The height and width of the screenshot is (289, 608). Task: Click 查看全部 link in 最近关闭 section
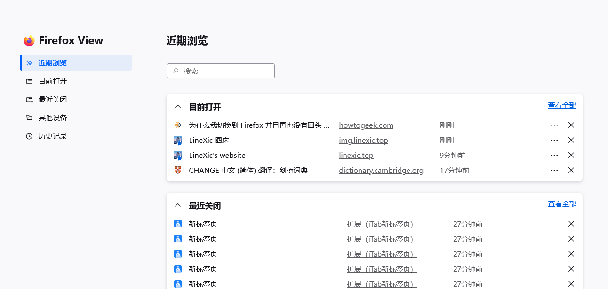pos(562,204)
